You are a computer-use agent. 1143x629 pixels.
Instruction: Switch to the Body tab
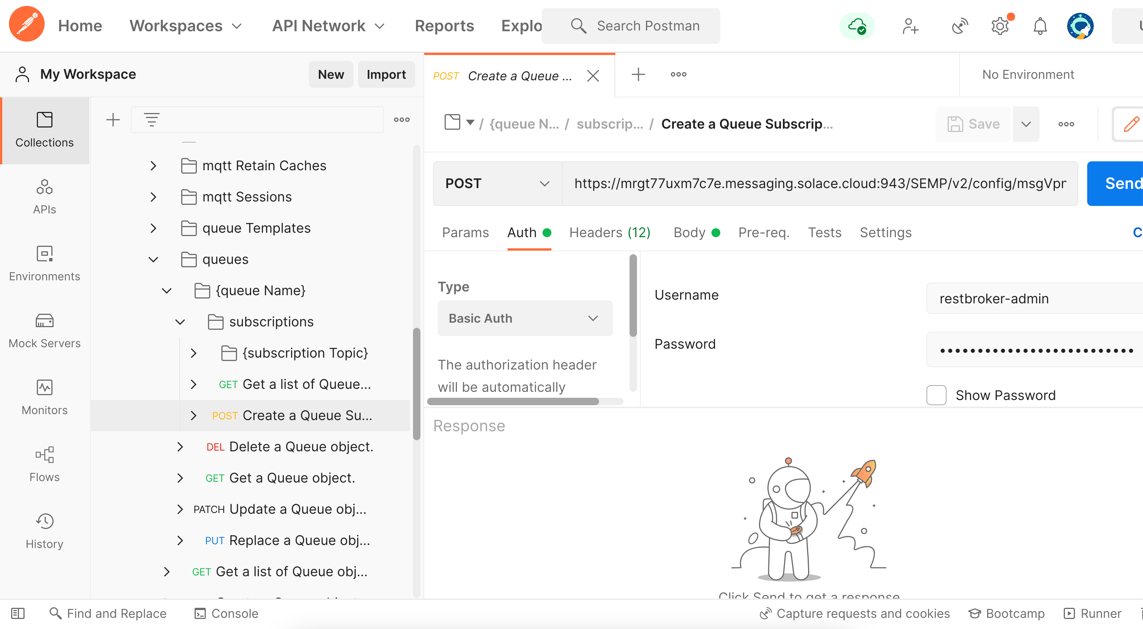(689, 232)
